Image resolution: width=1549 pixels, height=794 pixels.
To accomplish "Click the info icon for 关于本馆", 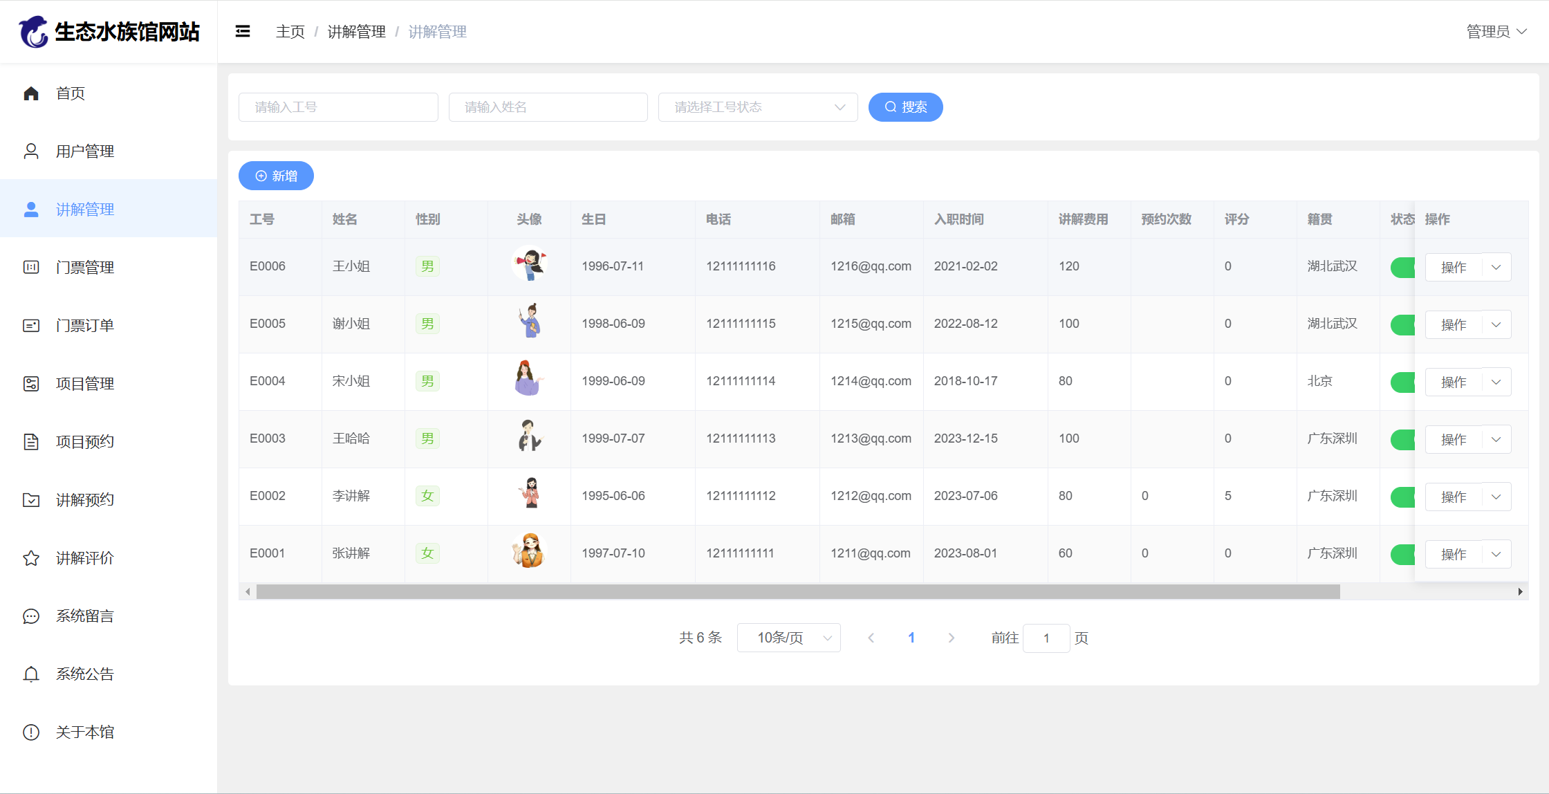I will click(x=31, y=732).
